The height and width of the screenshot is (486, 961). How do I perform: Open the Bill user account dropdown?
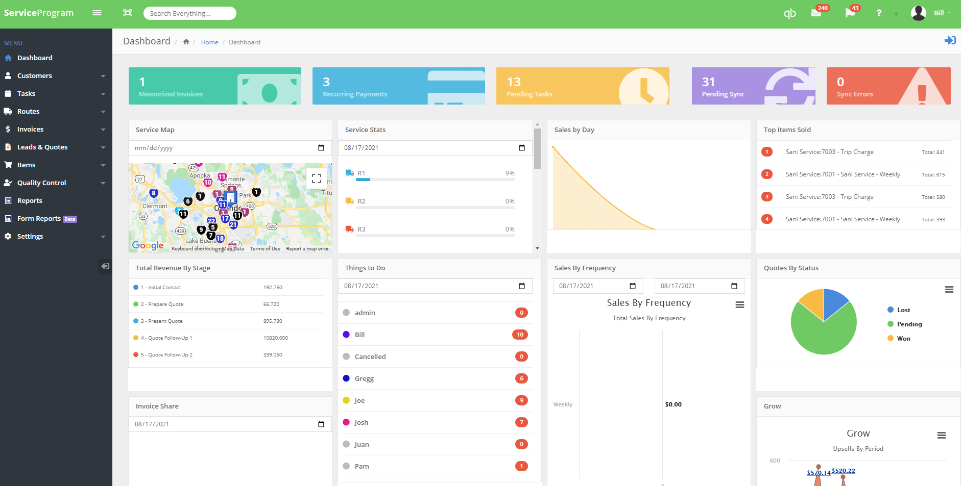pyautogui.click(x=943, y=13)
